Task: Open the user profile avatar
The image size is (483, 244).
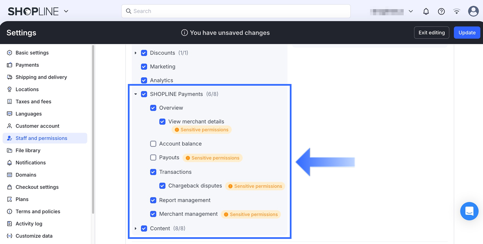Action: 473,11
